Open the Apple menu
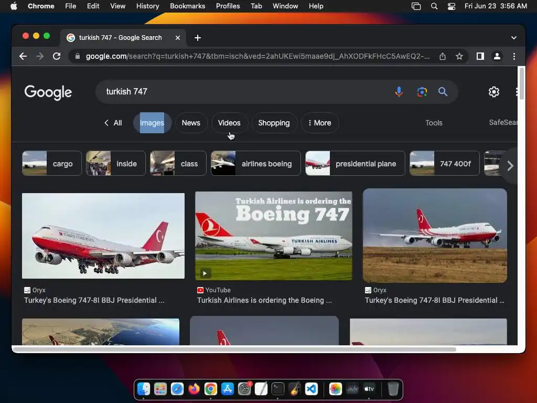Screen dimensions: 537x403 [14, 6]
